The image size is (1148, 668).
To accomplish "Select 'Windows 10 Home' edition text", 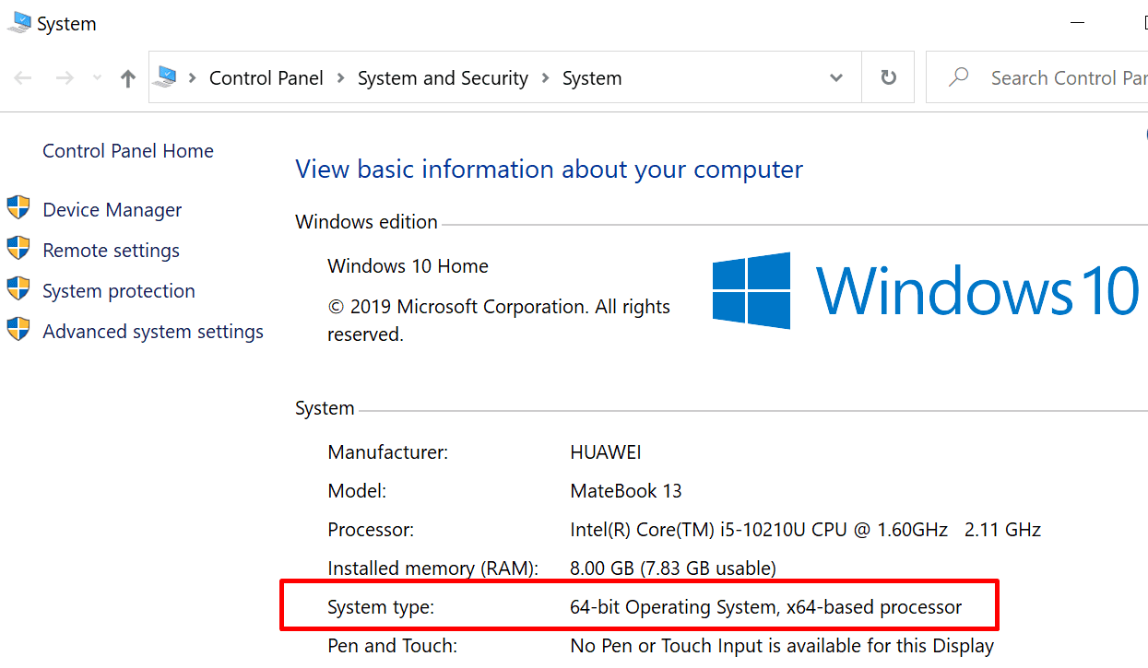I will [408, 266].
